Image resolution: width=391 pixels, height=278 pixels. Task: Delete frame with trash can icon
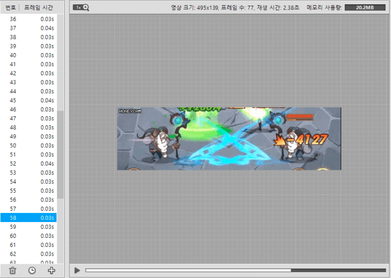(12, 270)
